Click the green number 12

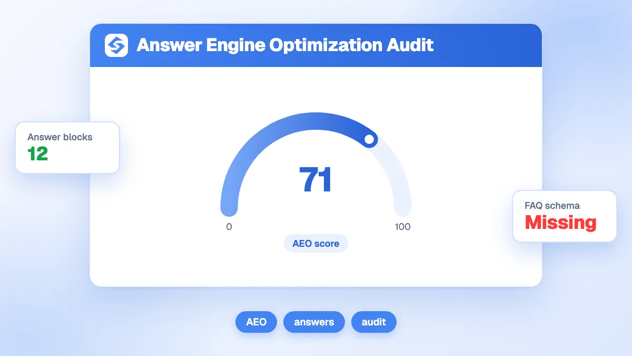coord(38,153)
